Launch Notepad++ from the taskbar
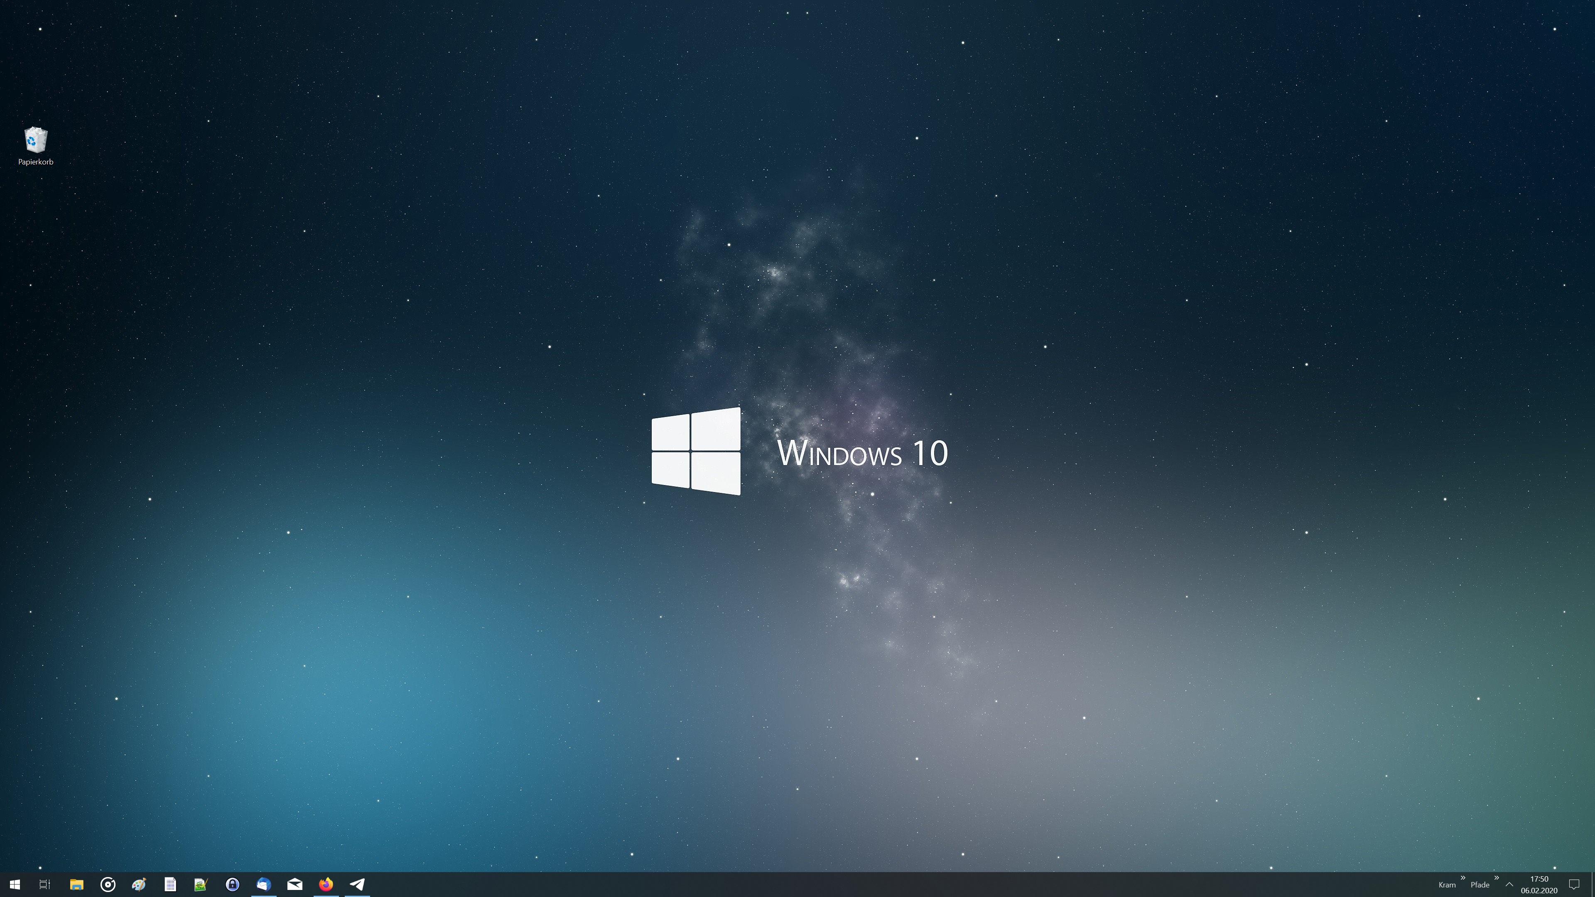 point(201,884)
